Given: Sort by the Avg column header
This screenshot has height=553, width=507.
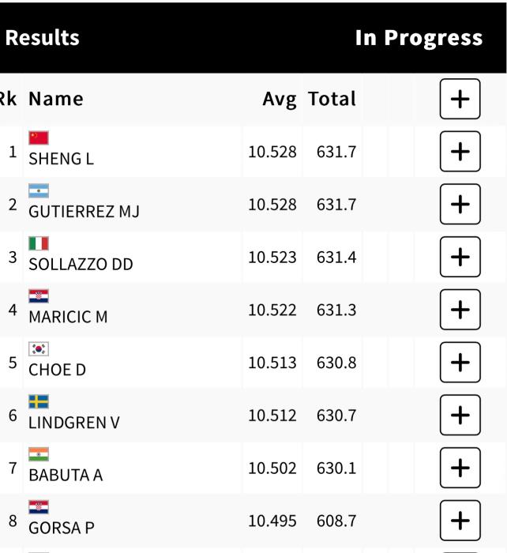Looking at the screenshot, I should (280, 99).
